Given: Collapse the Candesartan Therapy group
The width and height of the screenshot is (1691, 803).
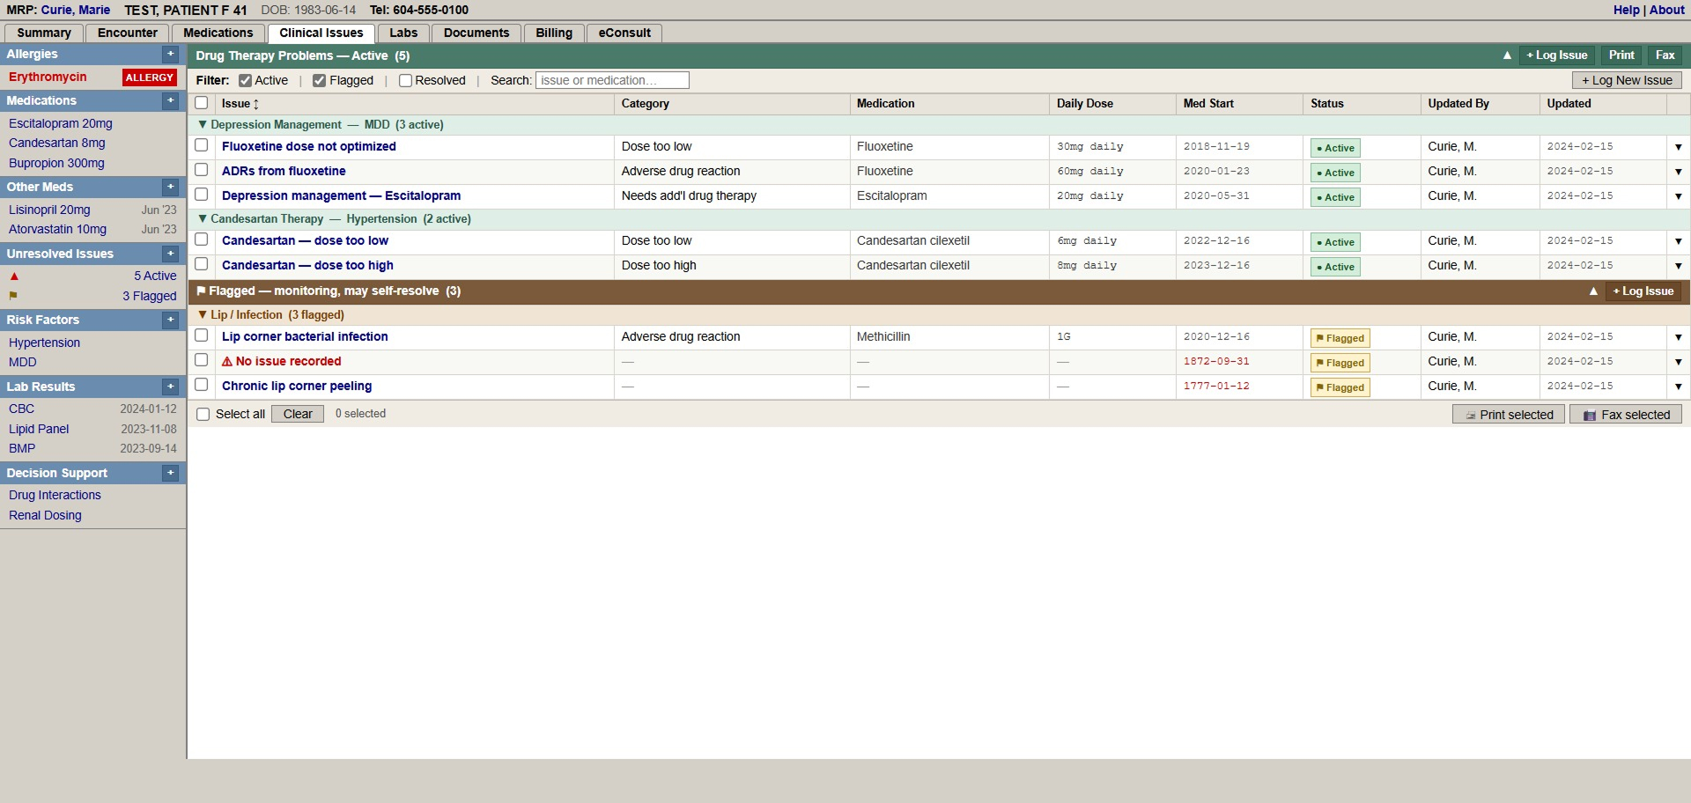Looking at the screenshot, I should tap(203, 219).
